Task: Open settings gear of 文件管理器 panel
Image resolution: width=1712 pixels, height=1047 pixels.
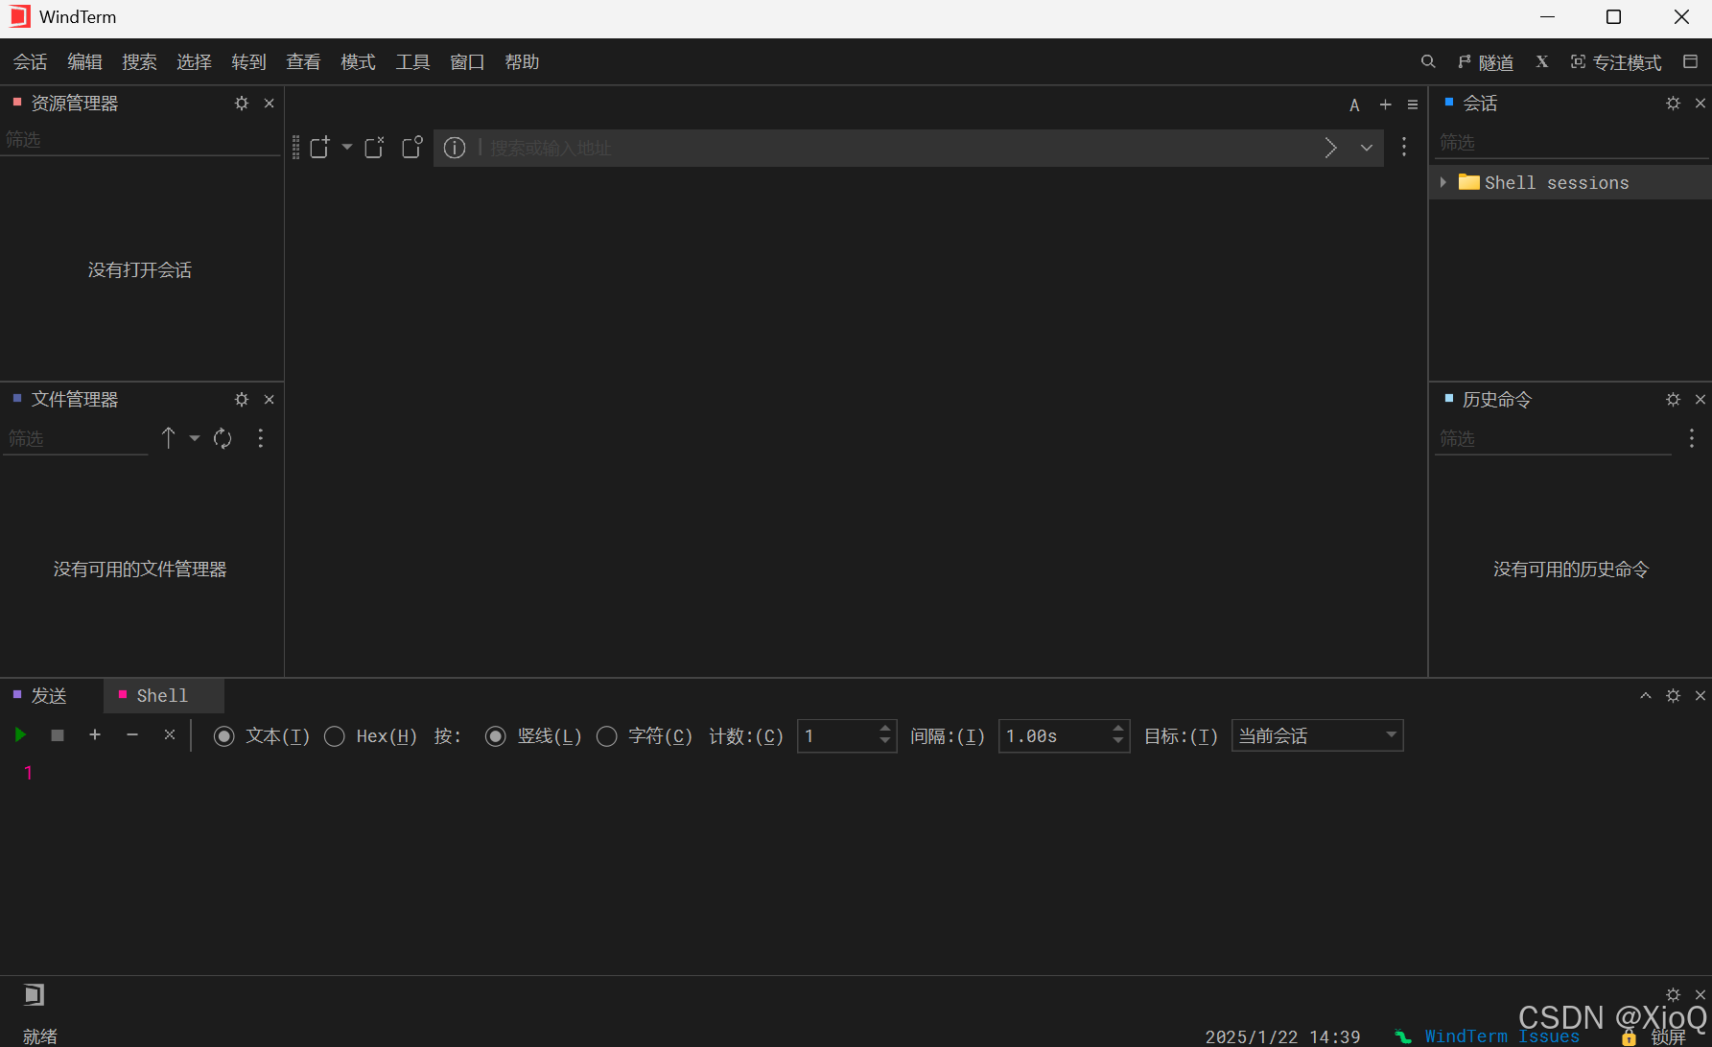Action: [242, 400]
